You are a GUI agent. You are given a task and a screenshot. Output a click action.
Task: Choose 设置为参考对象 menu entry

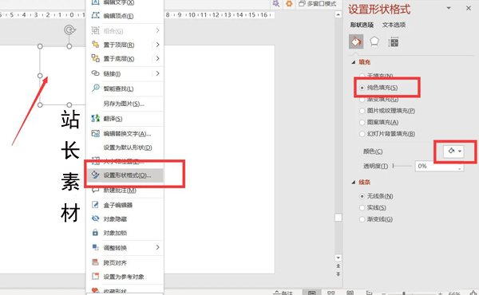coord(125,277)
